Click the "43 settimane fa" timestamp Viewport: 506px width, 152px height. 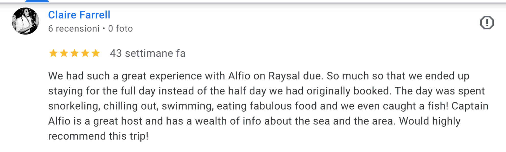pos(148,53)
